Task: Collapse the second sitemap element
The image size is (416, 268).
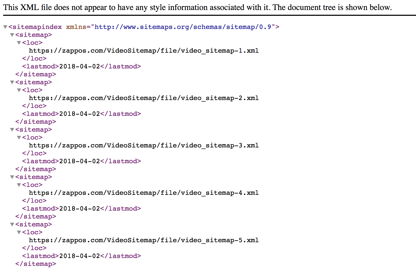Action: point(12,82)
